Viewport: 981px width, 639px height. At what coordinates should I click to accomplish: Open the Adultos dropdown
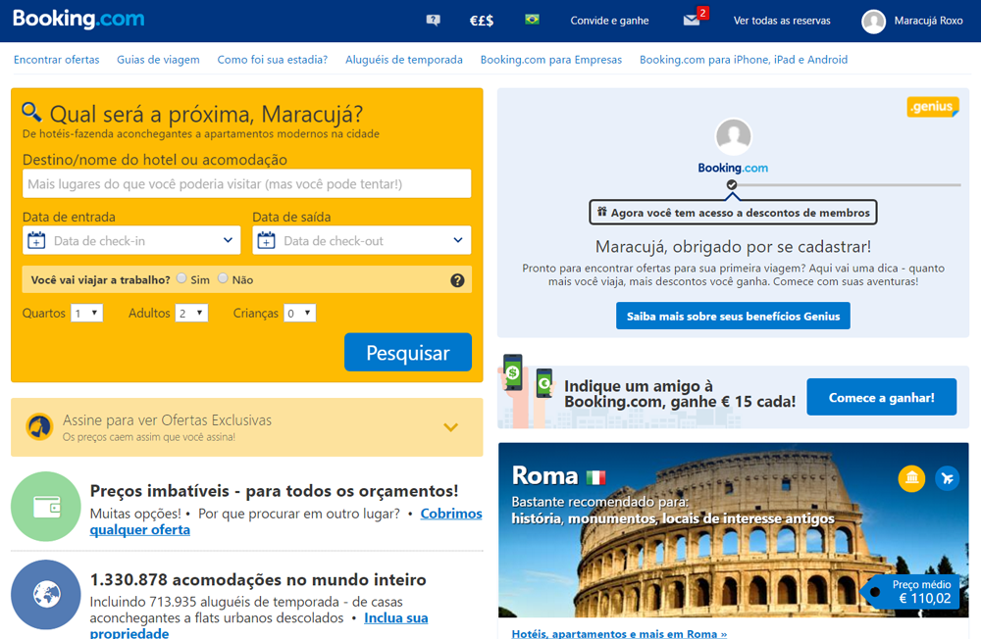tap(191, 314)
